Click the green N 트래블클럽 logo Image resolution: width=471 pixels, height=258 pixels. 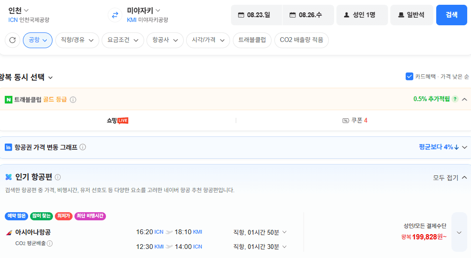(9, 100)
